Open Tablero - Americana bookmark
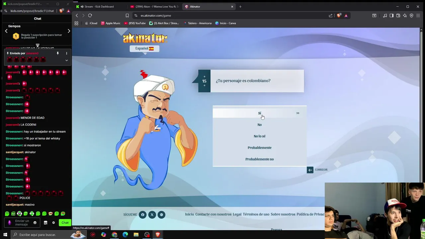 pos(198,23)
